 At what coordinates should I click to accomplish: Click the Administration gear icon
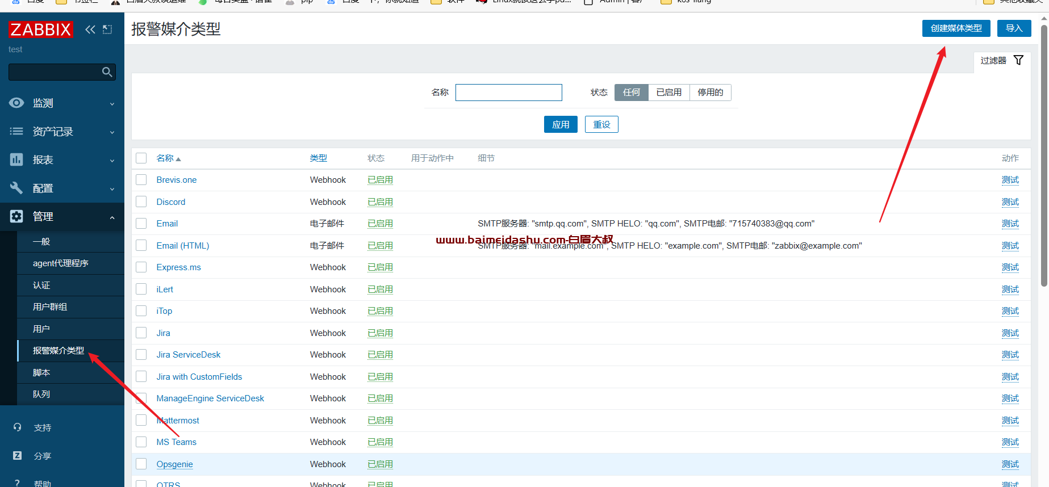(16, 216)
